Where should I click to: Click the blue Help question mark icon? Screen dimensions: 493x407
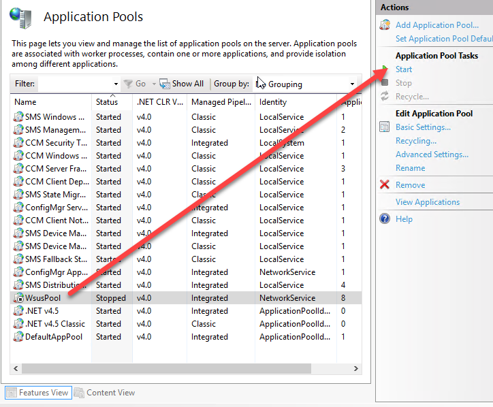(385, 219)
